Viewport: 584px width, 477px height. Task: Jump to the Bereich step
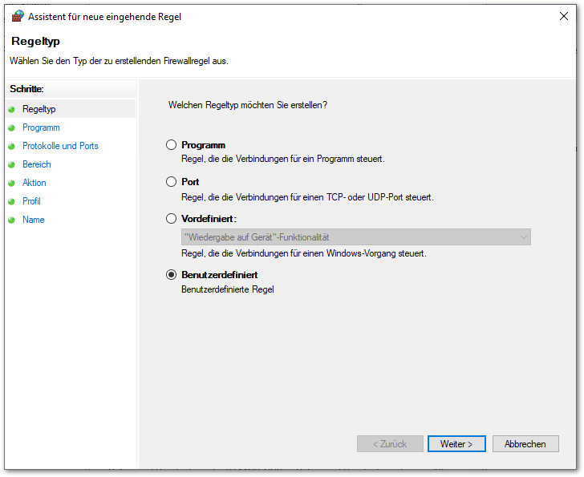tap(37, 164)
